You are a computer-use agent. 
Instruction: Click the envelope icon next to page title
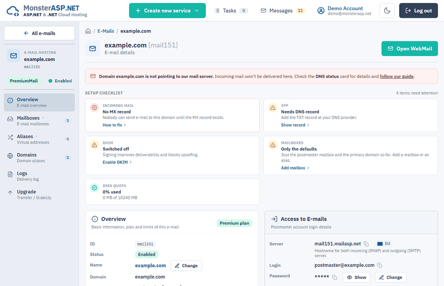coord(93,49)
